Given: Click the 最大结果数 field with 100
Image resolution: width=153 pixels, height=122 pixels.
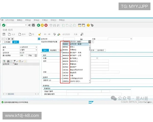Looking at the screenshot, I should (x=22, y=55).
